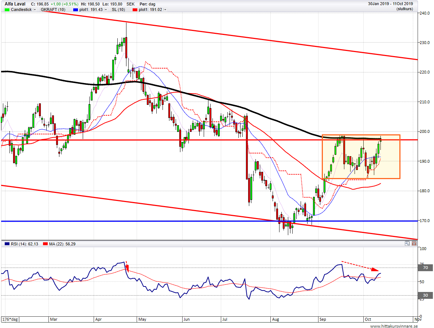Click the SEK currency label

click(130, 4)
